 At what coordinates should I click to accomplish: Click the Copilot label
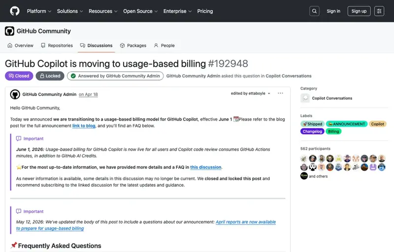pos(377,124)
